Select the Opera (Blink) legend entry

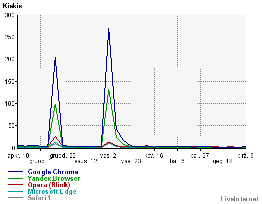pos(49,185)
